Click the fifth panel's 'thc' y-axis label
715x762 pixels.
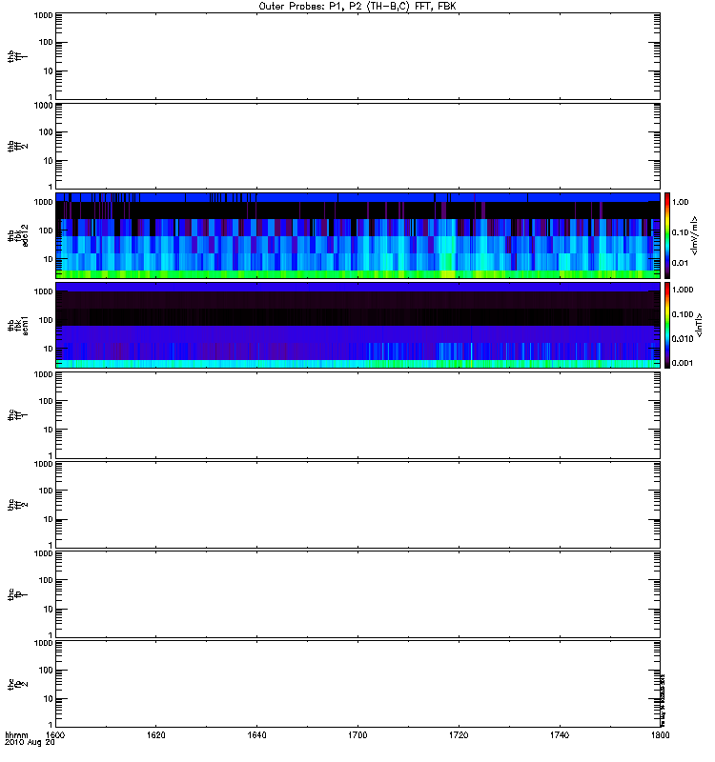point(11,414)
